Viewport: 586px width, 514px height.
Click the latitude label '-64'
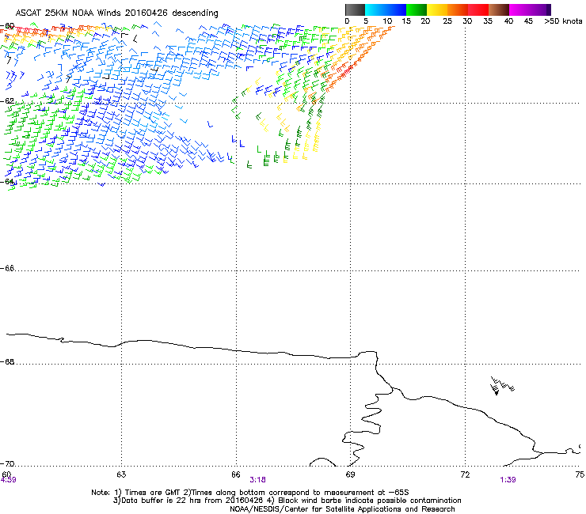tap(8, 181)
